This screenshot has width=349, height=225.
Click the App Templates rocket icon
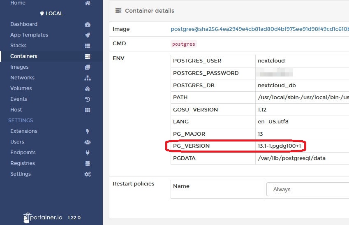[87, 35]
